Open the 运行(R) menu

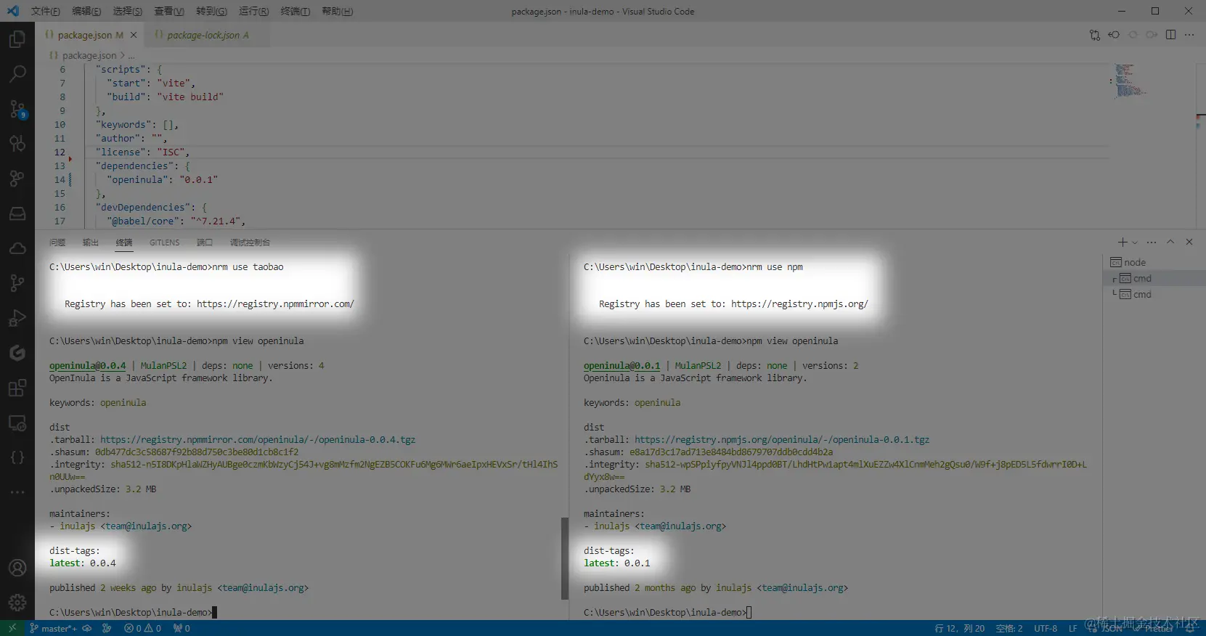[x=253, y=11]
